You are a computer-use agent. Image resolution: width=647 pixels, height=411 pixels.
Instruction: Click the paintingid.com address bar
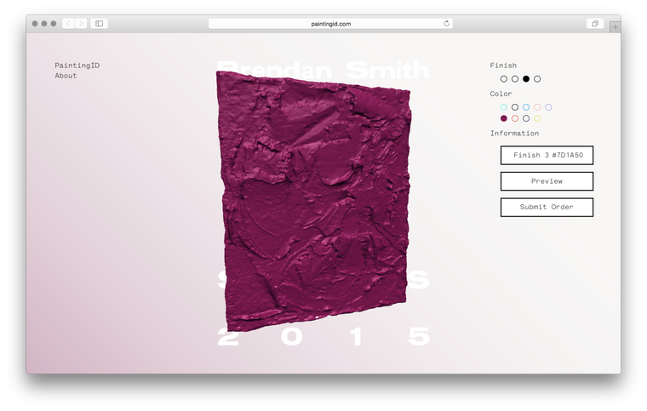point(330,24)
